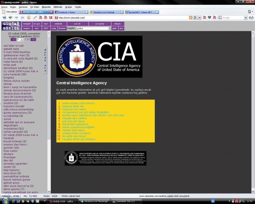
Task: Click the rastgele button
Action: [x=27, y=24]
